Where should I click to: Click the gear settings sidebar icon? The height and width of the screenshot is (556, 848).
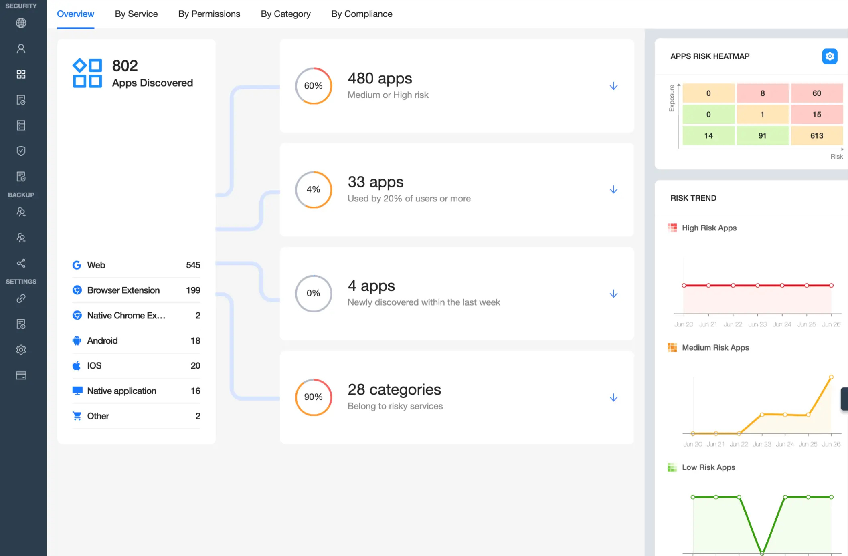pos(21,350)
